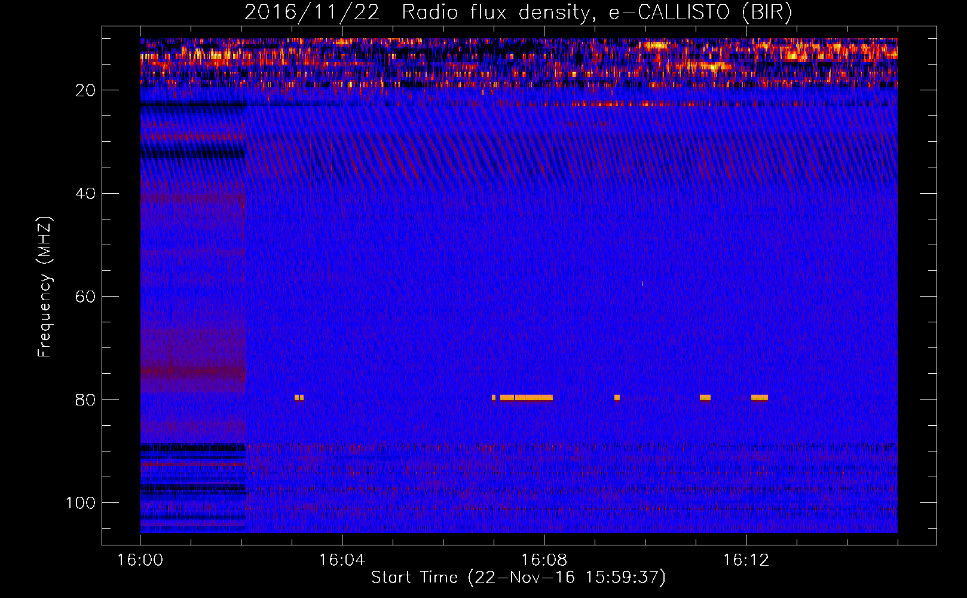
Task: Click the '16:08' time tick label
Action: point(544,560)
